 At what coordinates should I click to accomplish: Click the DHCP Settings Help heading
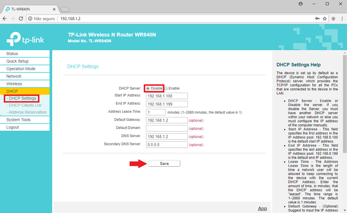click(x=298, y=65)
